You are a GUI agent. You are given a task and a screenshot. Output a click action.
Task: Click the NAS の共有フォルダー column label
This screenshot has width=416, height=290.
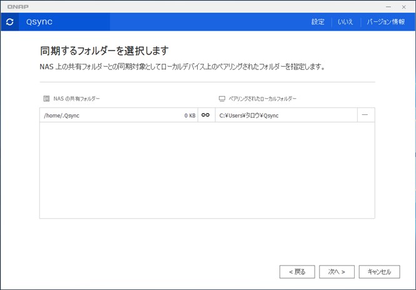76,99
